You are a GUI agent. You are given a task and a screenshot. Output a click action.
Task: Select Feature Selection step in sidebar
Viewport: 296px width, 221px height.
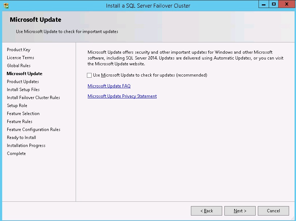[x=23, y=114]
